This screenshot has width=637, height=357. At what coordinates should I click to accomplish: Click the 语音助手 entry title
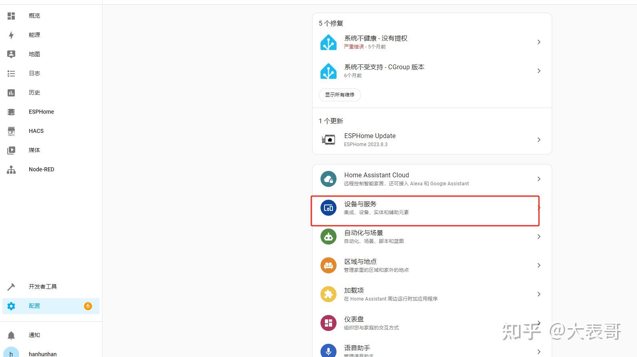(357, 348)
